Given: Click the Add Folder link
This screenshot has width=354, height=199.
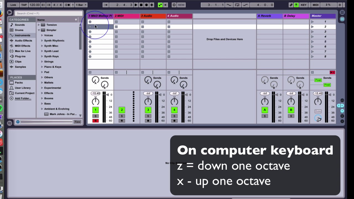Looking at the screenshot, I should 23,98.
